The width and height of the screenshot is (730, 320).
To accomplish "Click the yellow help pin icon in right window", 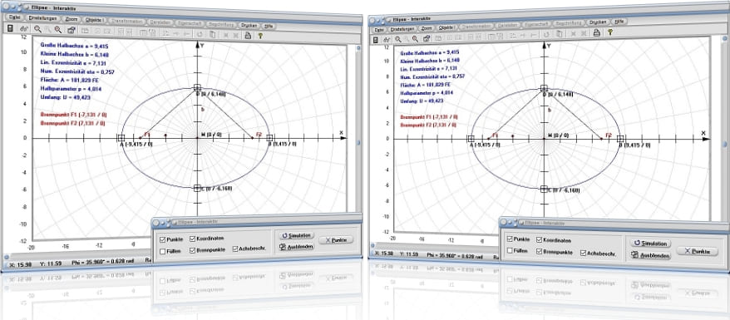I will 609,32.
